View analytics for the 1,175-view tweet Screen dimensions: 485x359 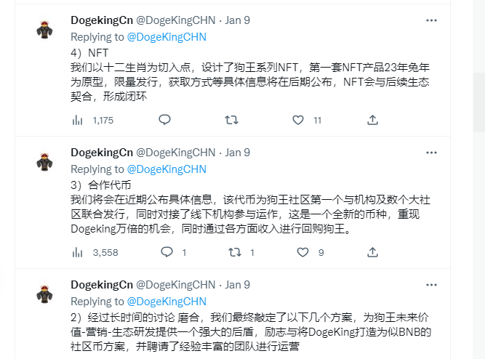click(x=78, y=120)
